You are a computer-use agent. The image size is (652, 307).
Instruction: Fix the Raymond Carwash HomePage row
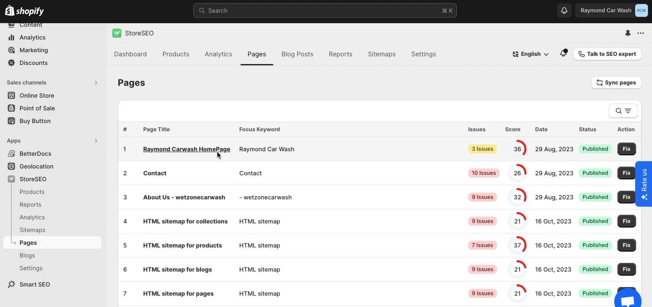tap(627, 149)
